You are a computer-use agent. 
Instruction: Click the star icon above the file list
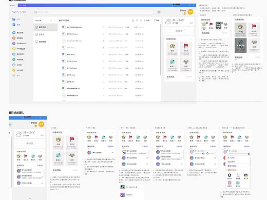(x=133, y=21)
